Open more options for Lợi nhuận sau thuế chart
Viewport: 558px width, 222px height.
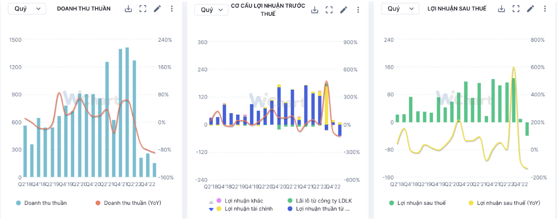point(544,9)
